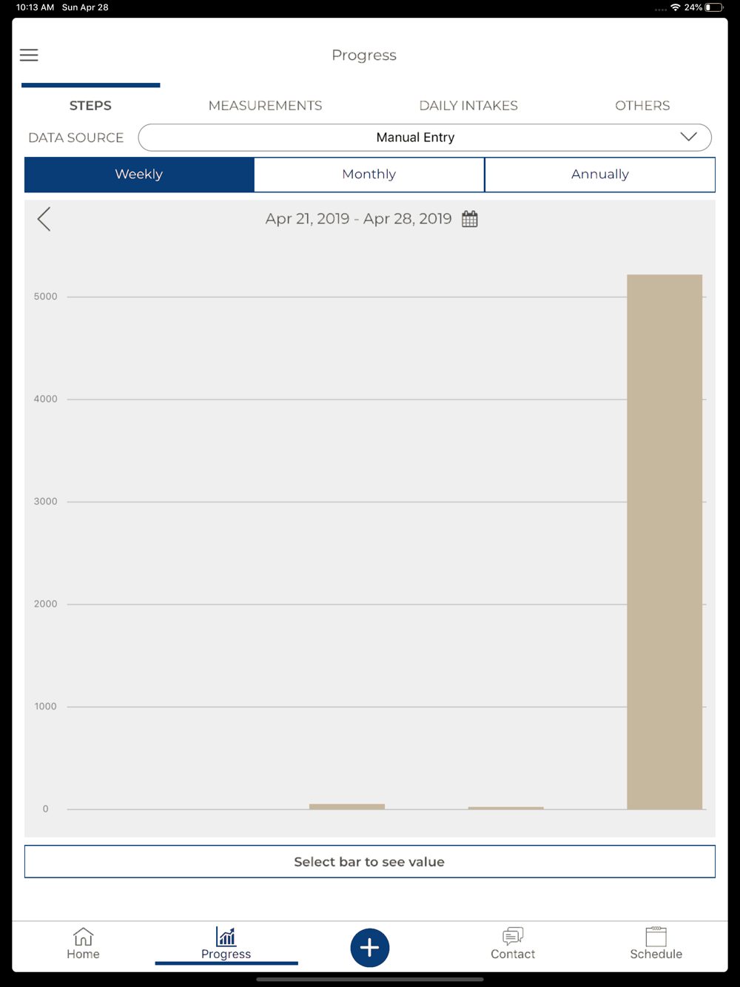Expand the Manual Entry data source dropdown
Screen dimensions: 740x987
tap(425, 138)
